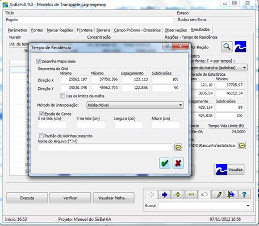
Task: Cancel dialog with red X button
Action: [x=178, y=163]
